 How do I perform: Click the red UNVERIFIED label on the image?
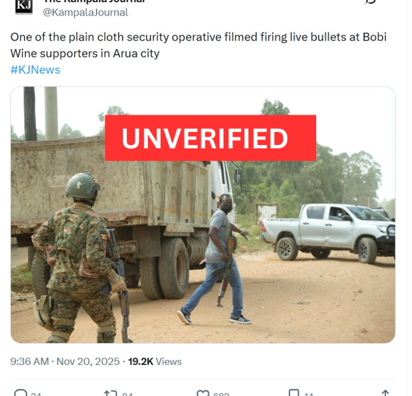[210, 138]
